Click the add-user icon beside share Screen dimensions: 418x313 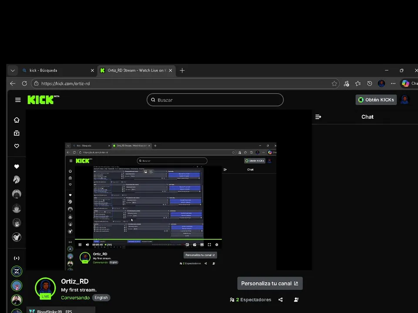click(296, 300)
